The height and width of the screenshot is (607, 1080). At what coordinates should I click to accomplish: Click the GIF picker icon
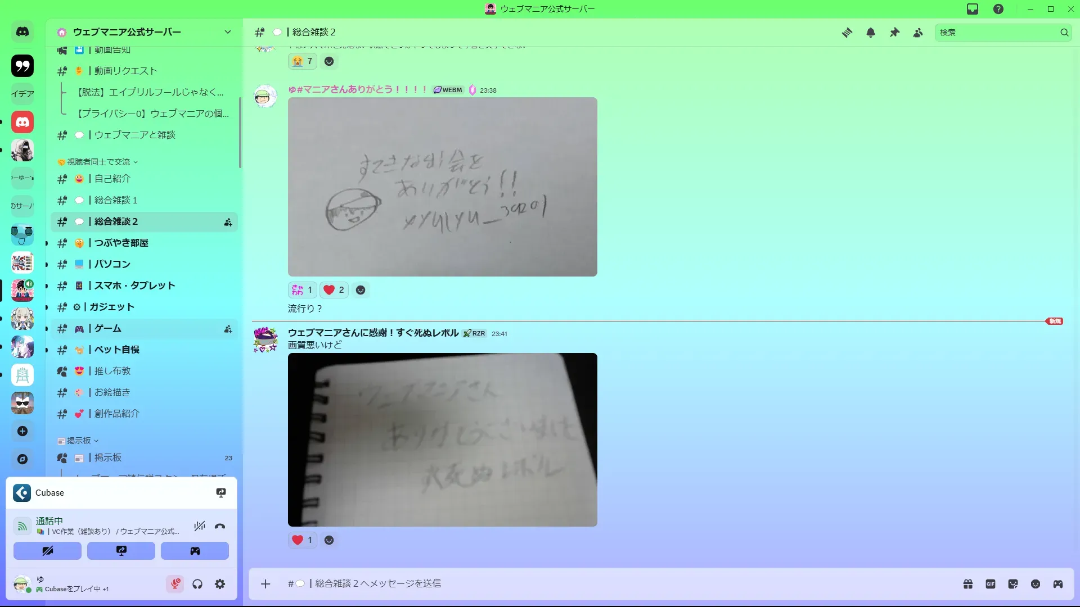[x=991, y=584]
